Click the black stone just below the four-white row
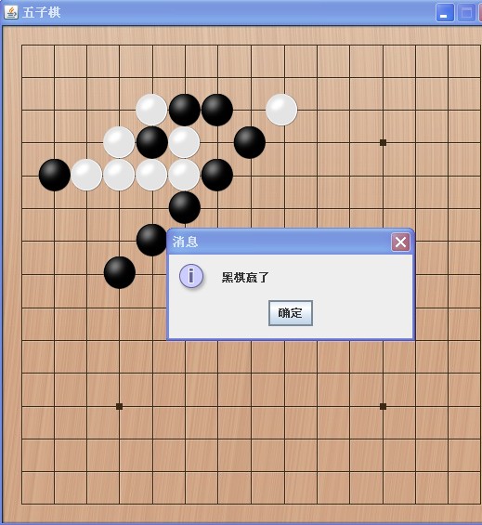The width and height of the screenshot is (482, 525). click(x=185, y=207)
